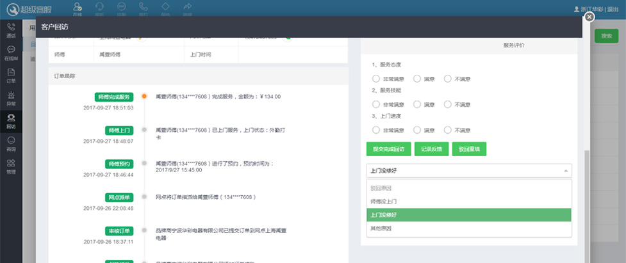Select the 回访 sidebar icon
Screen dimensions: 626x263
pos(11,120)
